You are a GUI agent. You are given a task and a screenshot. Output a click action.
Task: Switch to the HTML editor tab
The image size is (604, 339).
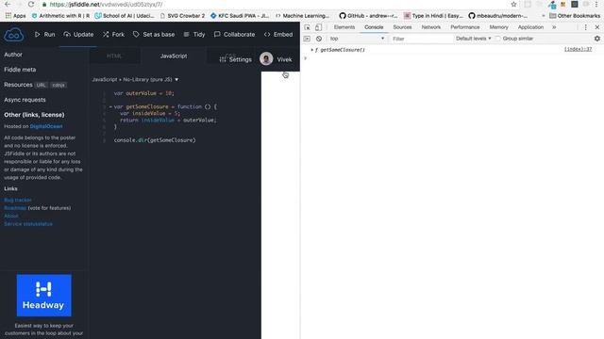click(114, 56)
